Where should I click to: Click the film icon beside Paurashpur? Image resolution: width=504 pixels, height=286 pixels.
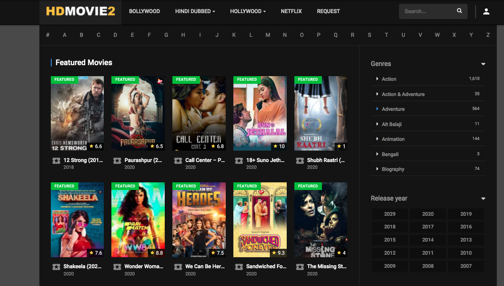(117, 161)
